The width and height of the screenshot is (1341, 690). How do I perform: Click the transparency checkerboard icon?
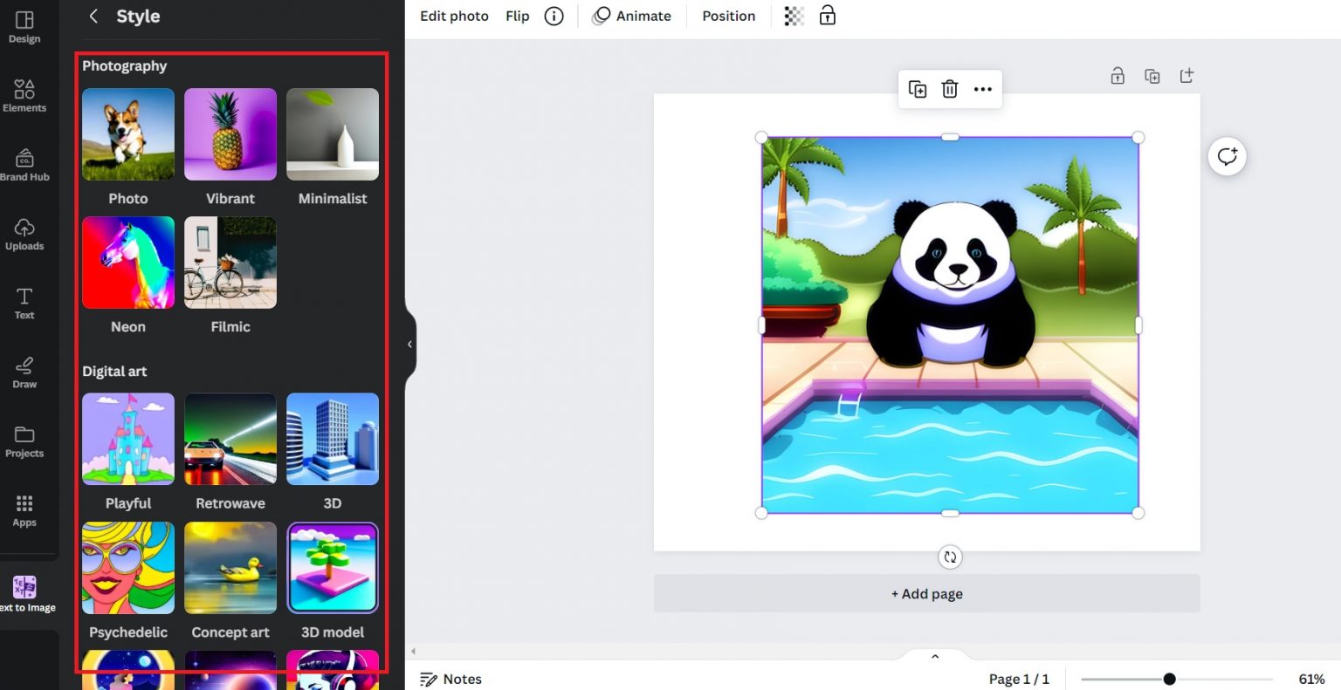[793, 15]
